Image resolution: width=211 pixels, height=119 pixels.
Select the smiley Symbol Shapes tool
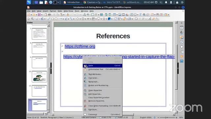tap(83, 19)
